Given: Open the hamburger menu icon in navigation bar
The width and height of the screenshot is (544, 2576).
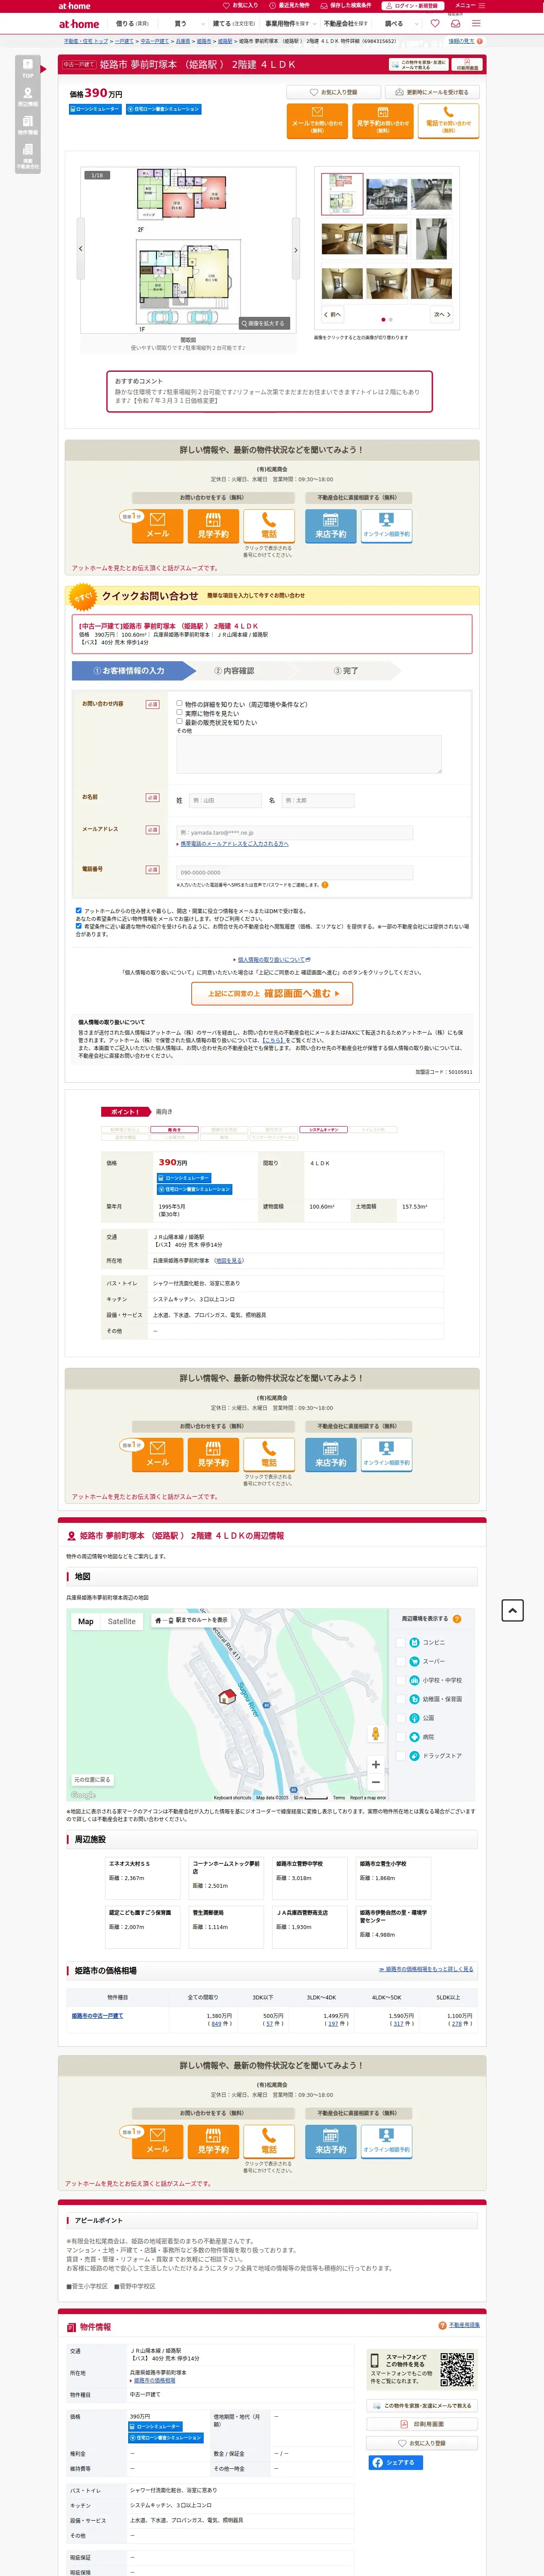Looking at the screenshot, I should tap(476, 23).
